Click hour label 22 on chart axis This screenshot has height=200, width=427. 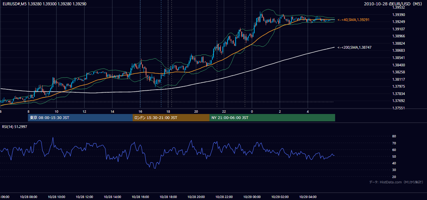224,111
